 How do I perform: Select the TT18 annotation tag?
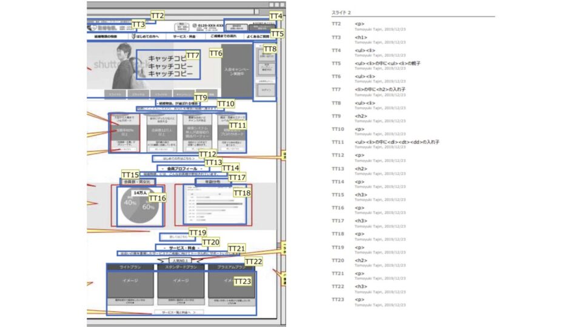coord(241,193)
